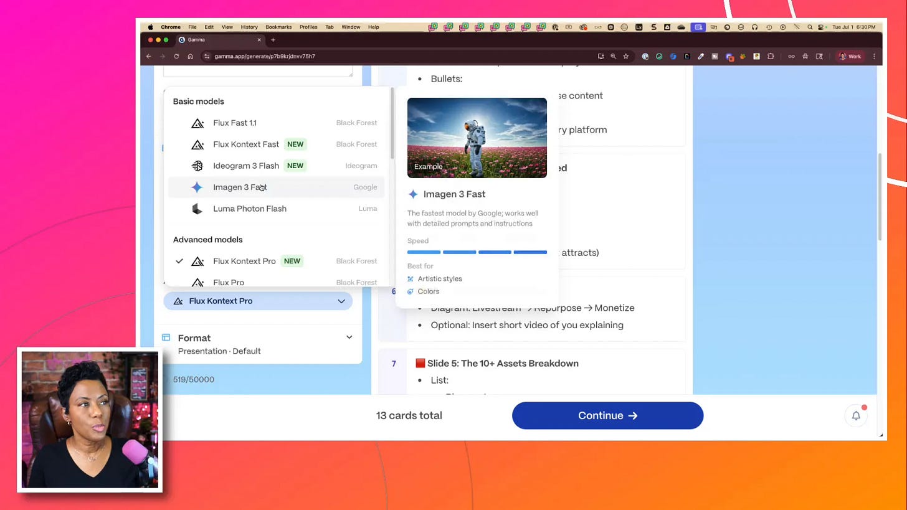Image resolution: width=907 pixels, height=510 pixels.
Task: Click Luma Photon Flash cube icon
Action: (197, 209)
